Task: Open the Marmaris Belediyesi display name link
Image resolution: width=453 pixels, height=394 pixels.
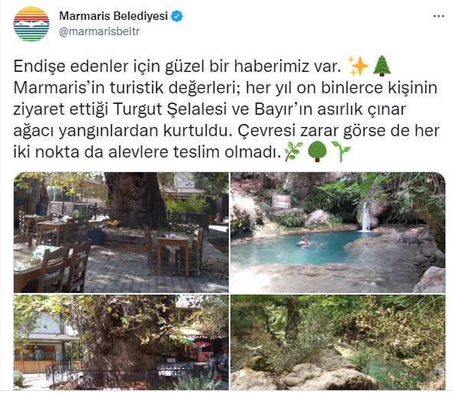Action: point(113,16)
